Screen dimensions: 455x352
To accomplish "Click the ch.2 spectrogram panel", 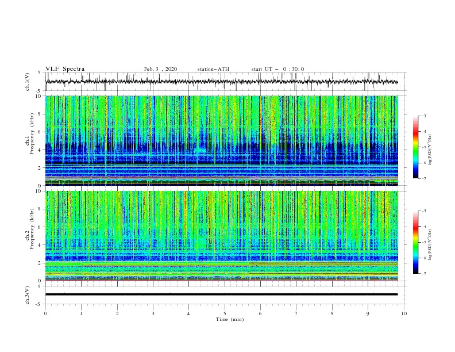I will (221, 236).
